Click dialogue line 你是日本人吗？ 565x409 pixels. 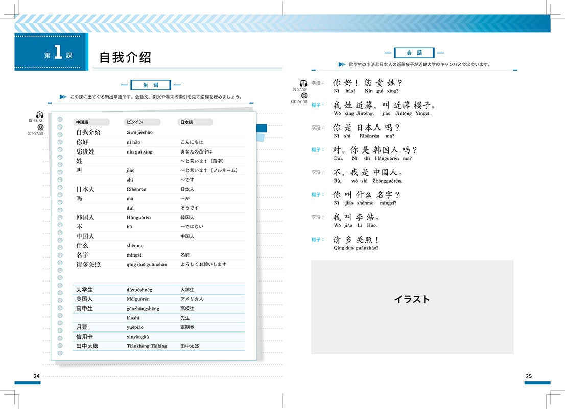[366, 127]
